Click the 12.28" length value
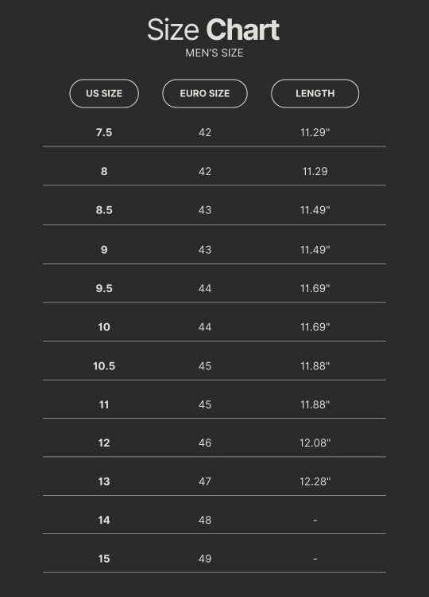This screenshot has height=597, width=429. (x=315, y=482)
